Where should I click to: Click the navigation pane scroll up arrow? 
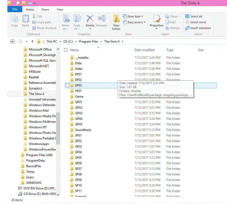click(58, 49)
